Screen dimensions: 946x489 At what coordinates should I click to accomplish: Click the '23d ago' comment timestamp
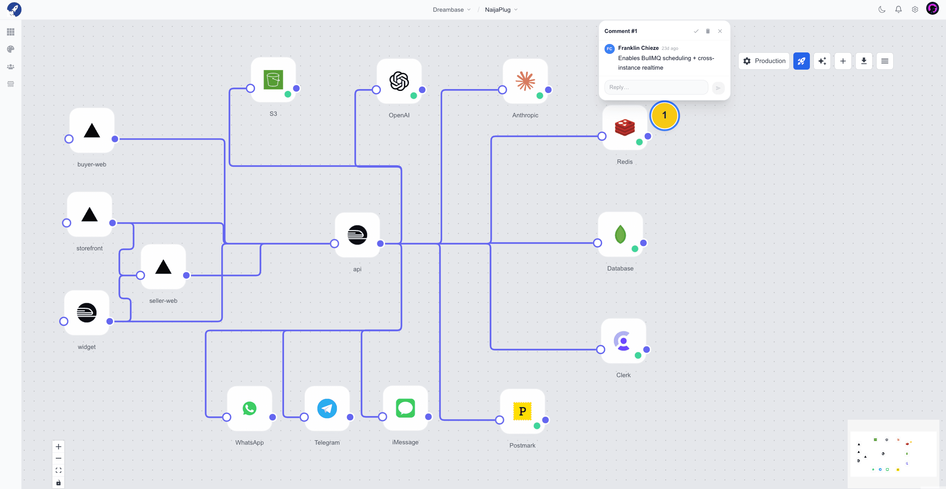(670, 48)
